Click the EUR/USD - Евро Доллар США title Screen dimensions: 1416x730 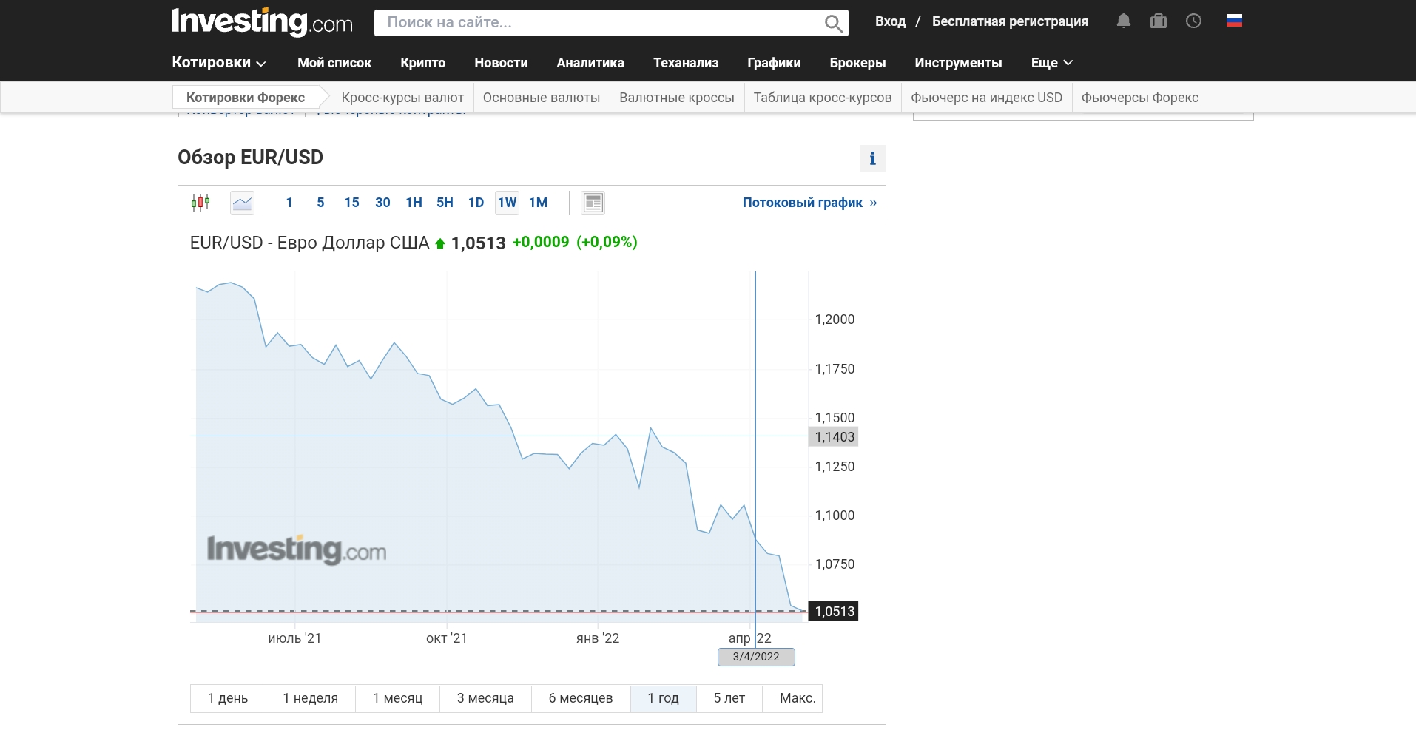[x=309, y=243]
